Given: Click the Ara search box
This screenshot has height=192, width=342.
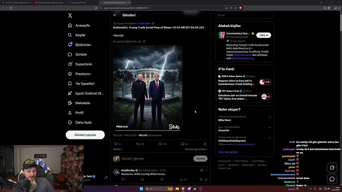Looking at the screenshot, I should tap(244, 15).
